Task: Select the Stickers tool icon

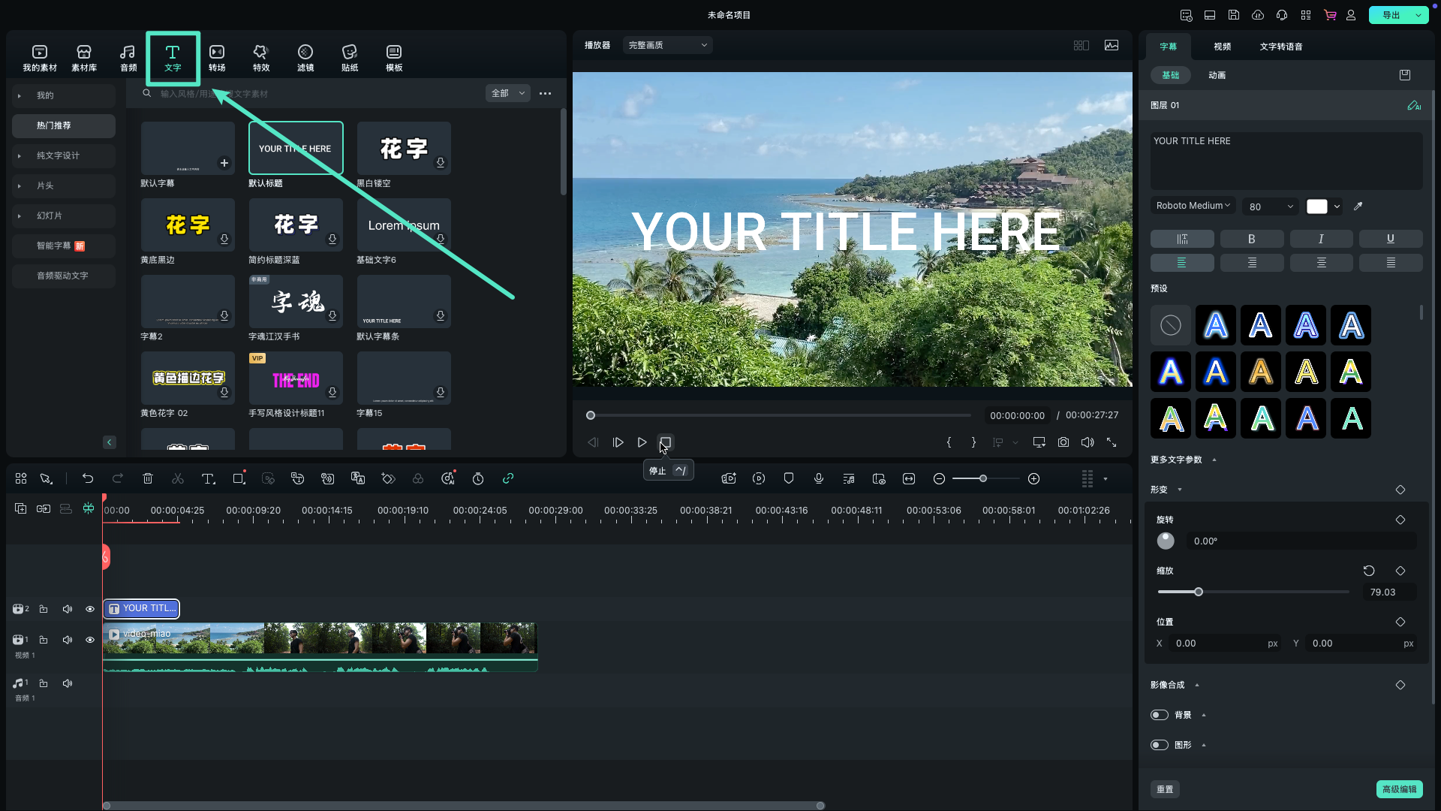Action: (349, 56)
